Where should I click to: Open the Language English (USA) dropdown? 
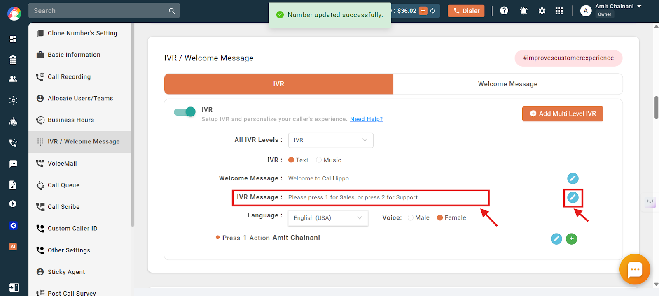coord(328,218)
